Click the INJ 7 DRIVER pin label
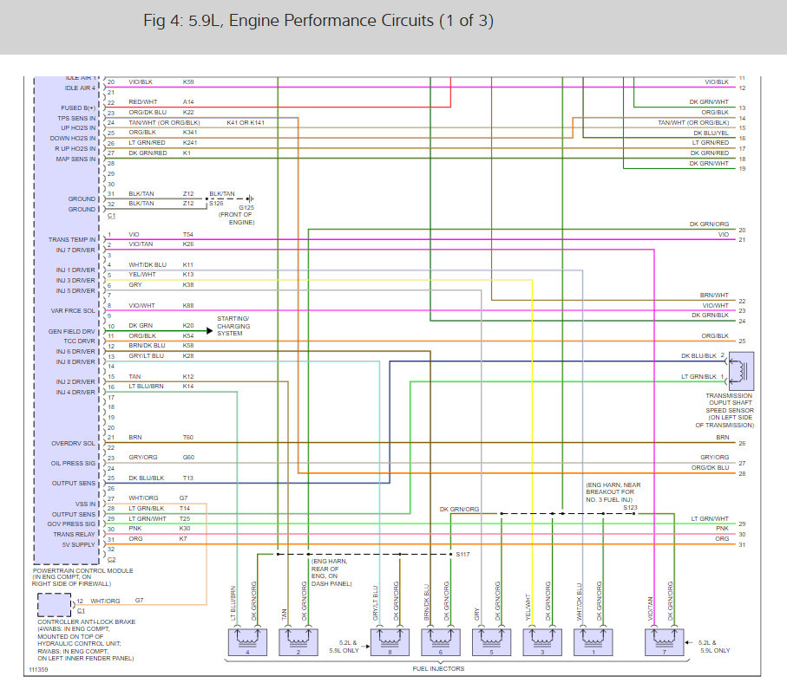 (75, 250)
